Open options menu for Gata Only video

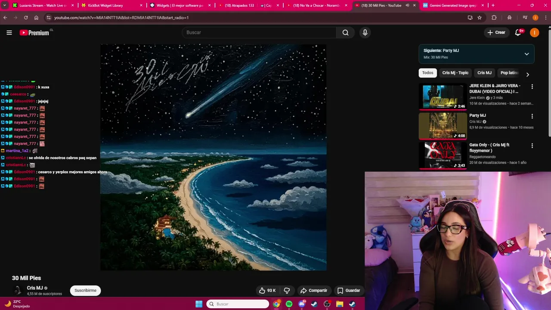pos(532,146)
